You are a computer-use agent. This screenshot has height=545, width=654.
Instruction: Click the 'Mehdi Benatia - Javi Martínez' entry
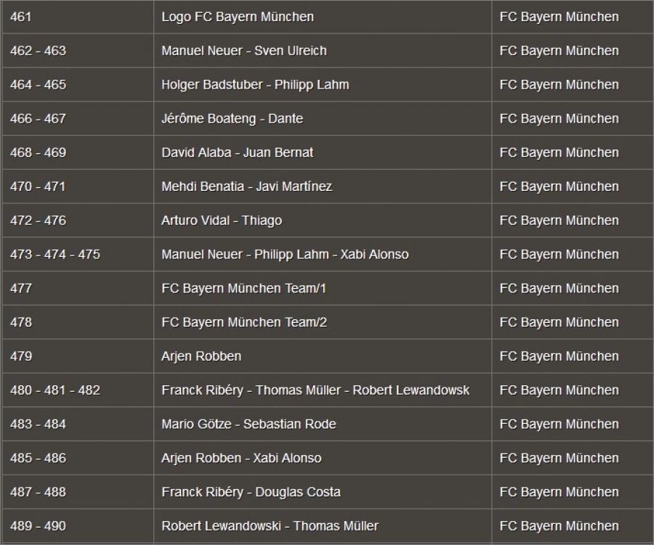(x=246, y=187)
